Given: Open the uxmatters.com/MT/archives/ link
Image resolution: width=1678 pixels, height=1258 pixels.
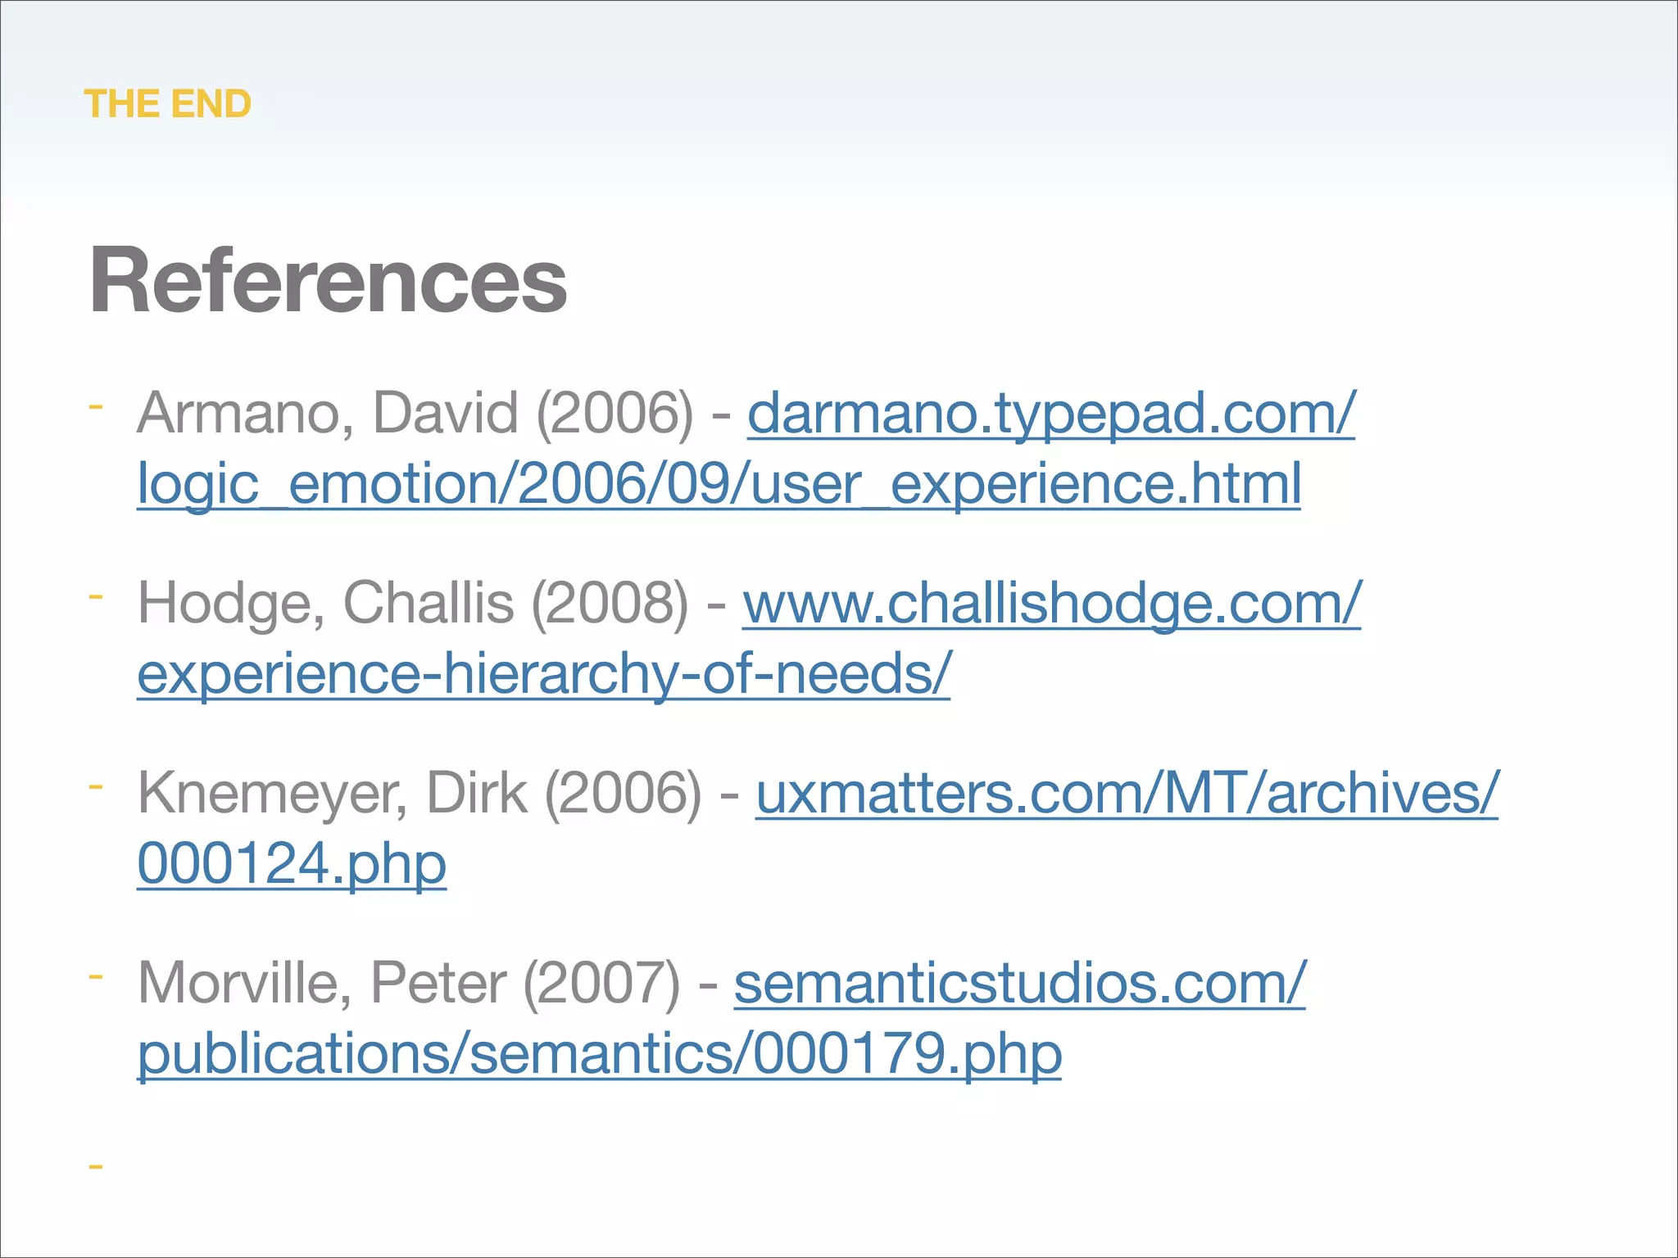Looking at the screenshot, I should point(1127,794).
